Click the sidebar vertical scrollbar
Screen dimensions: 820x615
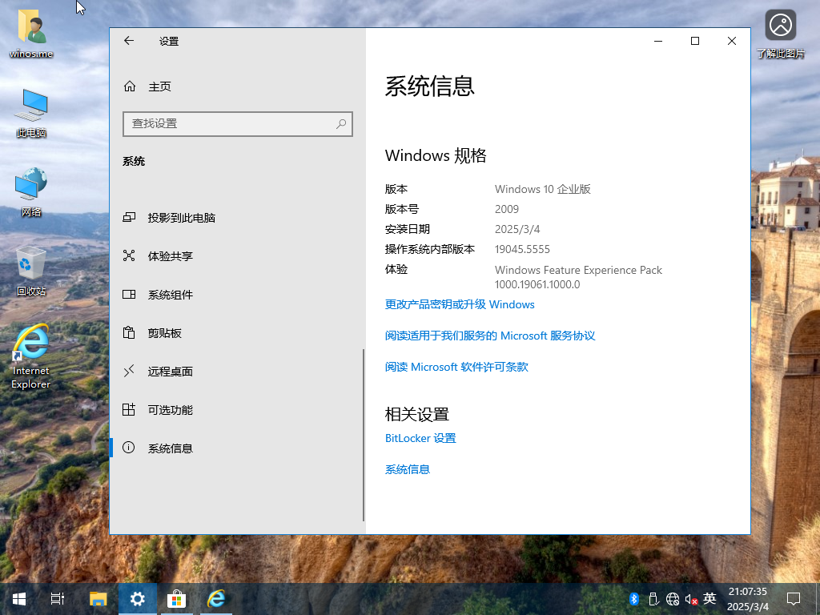click(363, 435)
